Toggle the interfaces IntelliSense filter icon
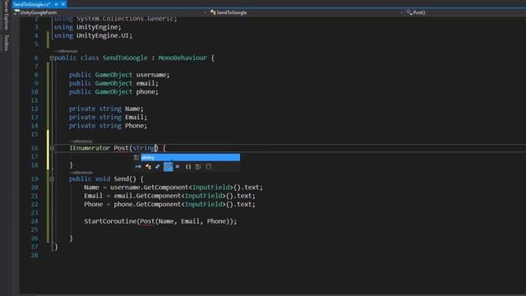This screenshot has width=526, height=296. coord(138,166)
